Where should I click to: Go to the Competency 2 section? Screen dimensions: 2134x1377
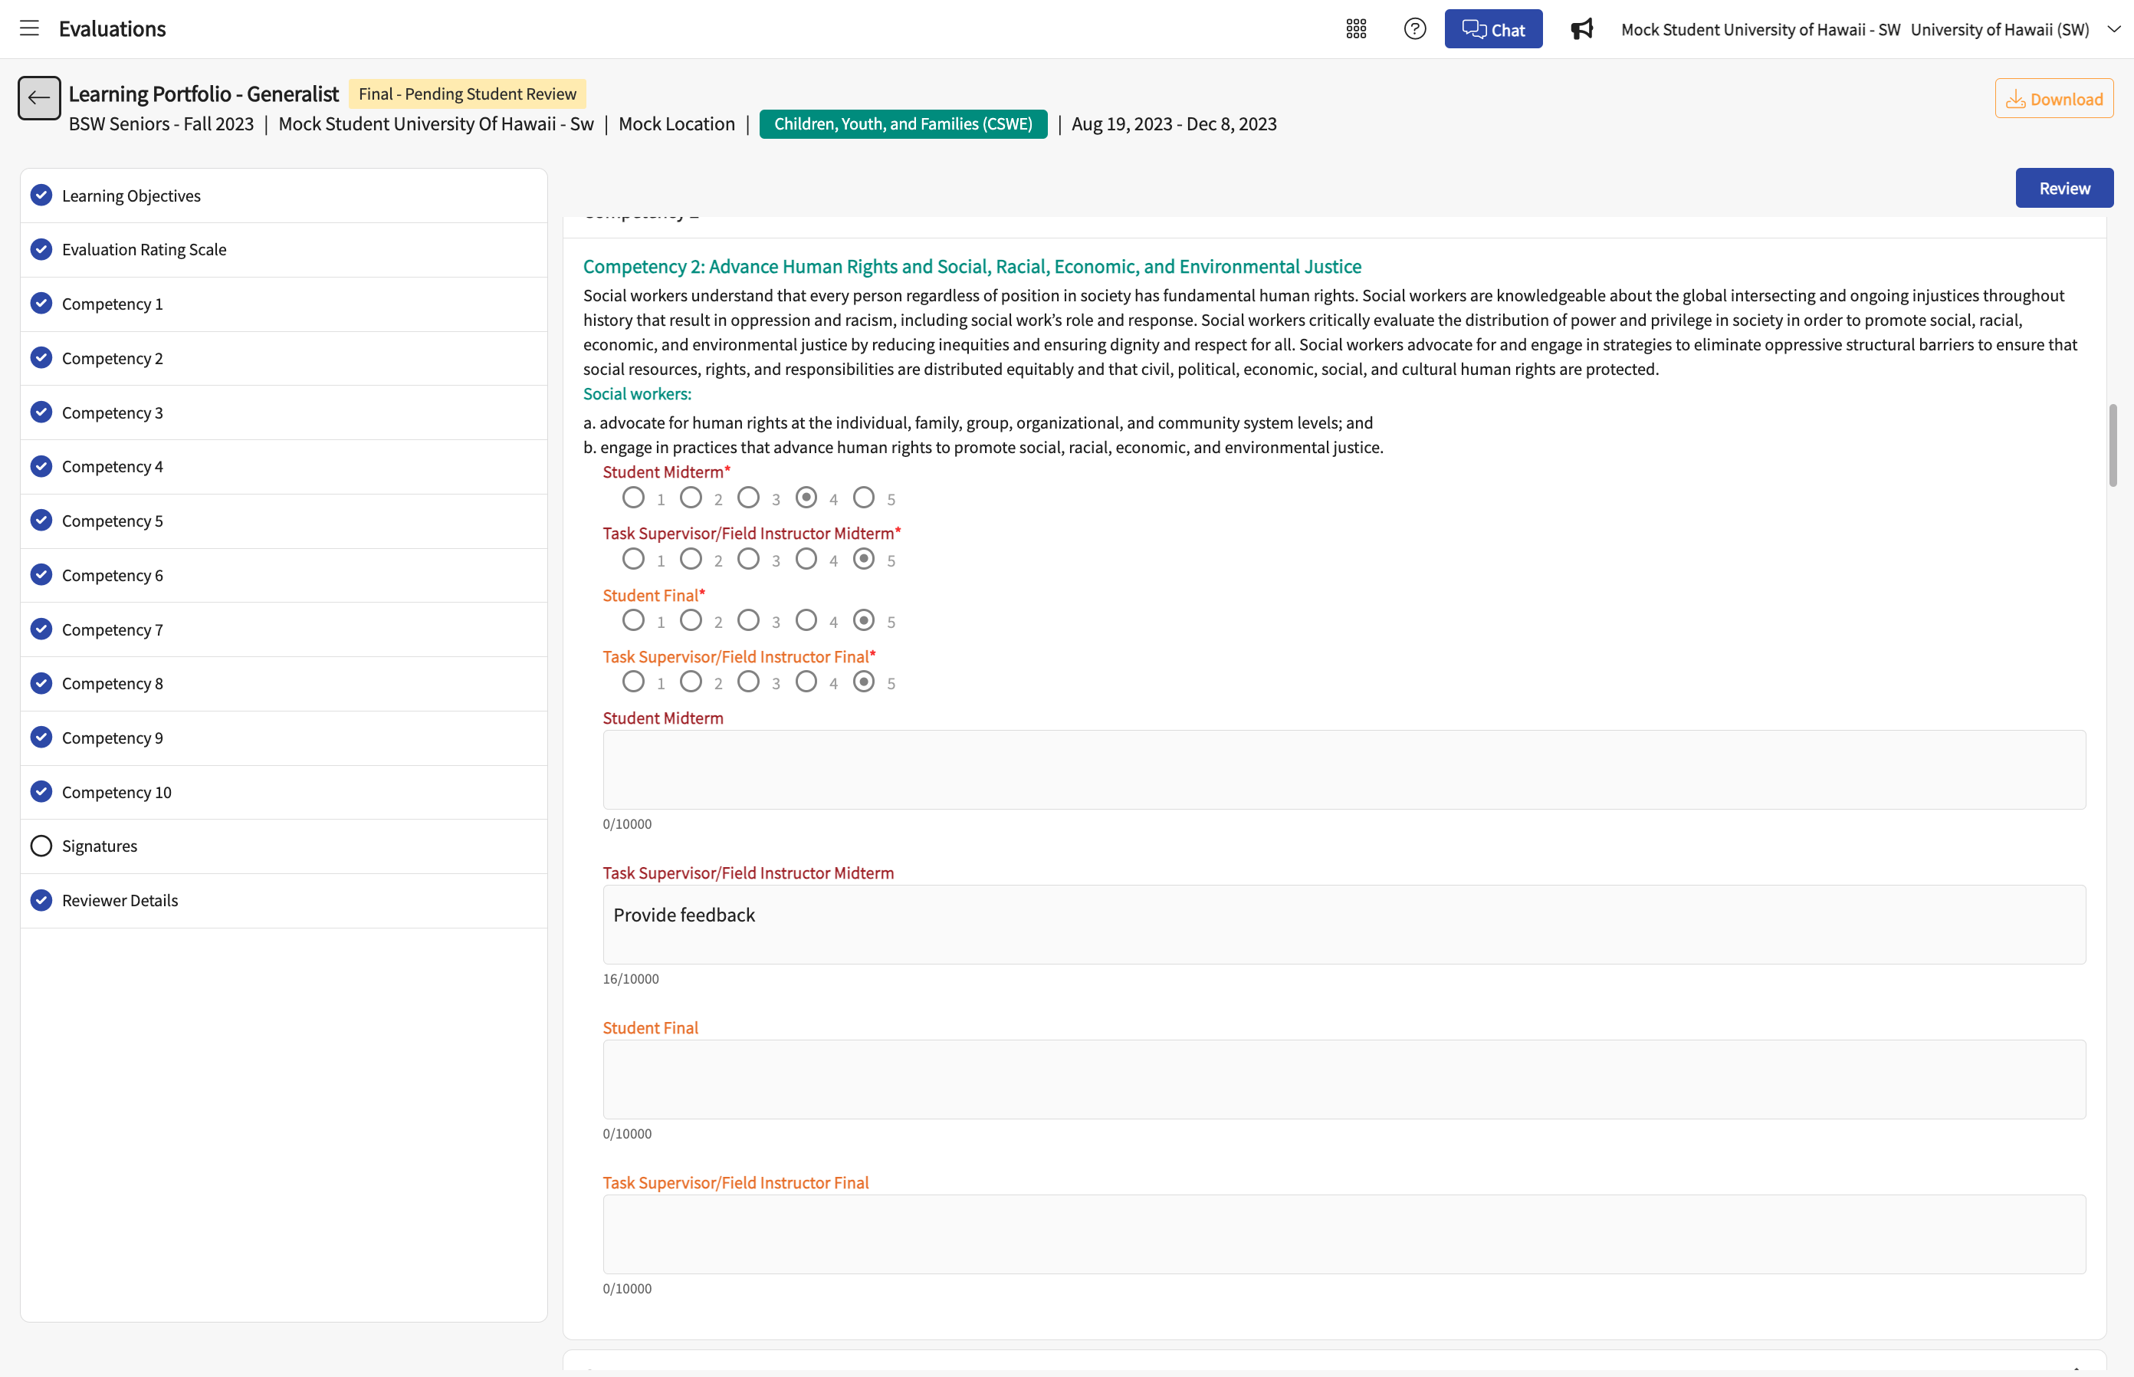(284, 359)
